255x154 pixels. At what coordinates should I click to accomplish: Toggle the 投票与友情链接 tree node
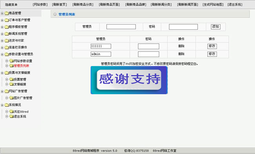pyautogui.click(x=2, y=73)
